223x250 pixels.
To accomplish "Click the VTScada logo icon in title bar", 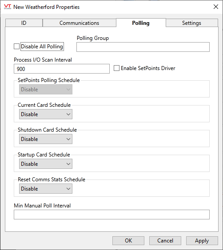I will 8,7.
